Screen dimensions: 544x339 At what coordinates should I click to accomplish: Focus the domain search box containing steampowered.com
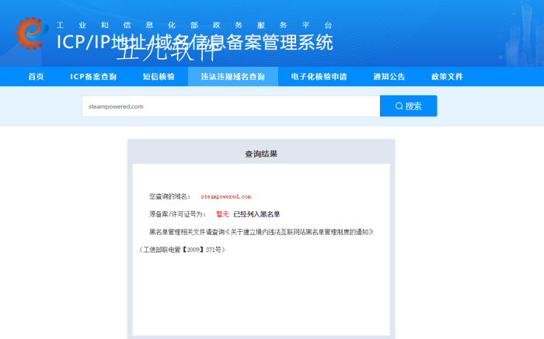231,106
